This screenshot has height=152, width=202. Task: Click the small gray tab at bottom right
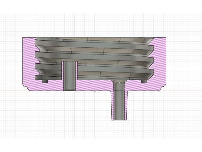[x=144, y=81]
